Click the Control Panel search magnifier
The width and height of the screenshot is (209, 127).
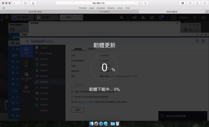197,41
